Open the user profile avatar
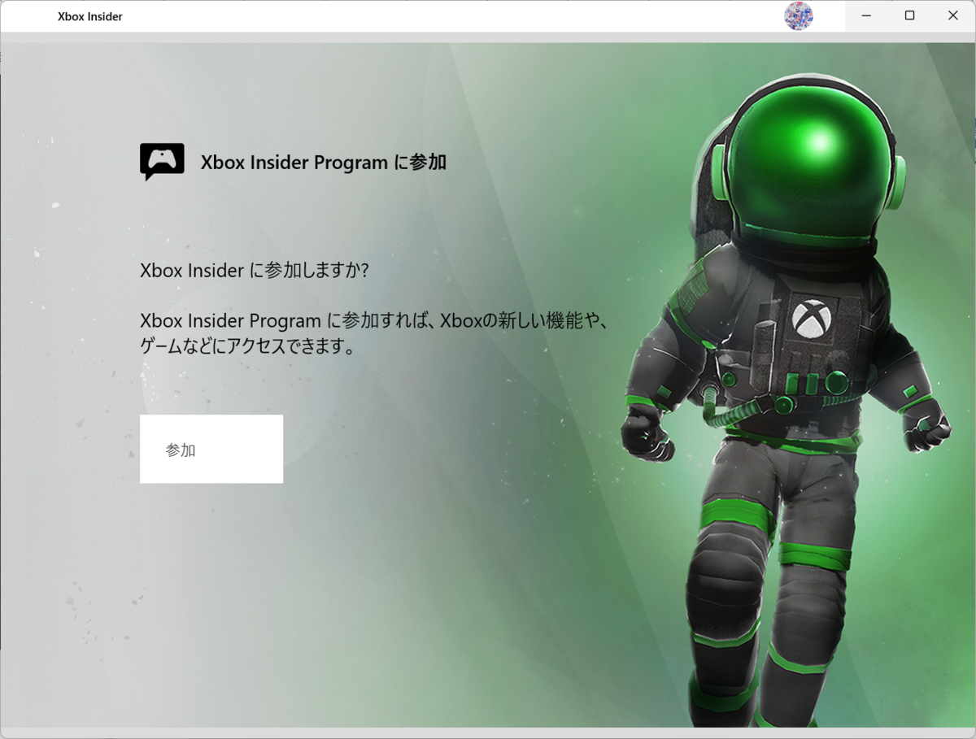The height and width of the screenshot is (739, 976). (798, 16)
